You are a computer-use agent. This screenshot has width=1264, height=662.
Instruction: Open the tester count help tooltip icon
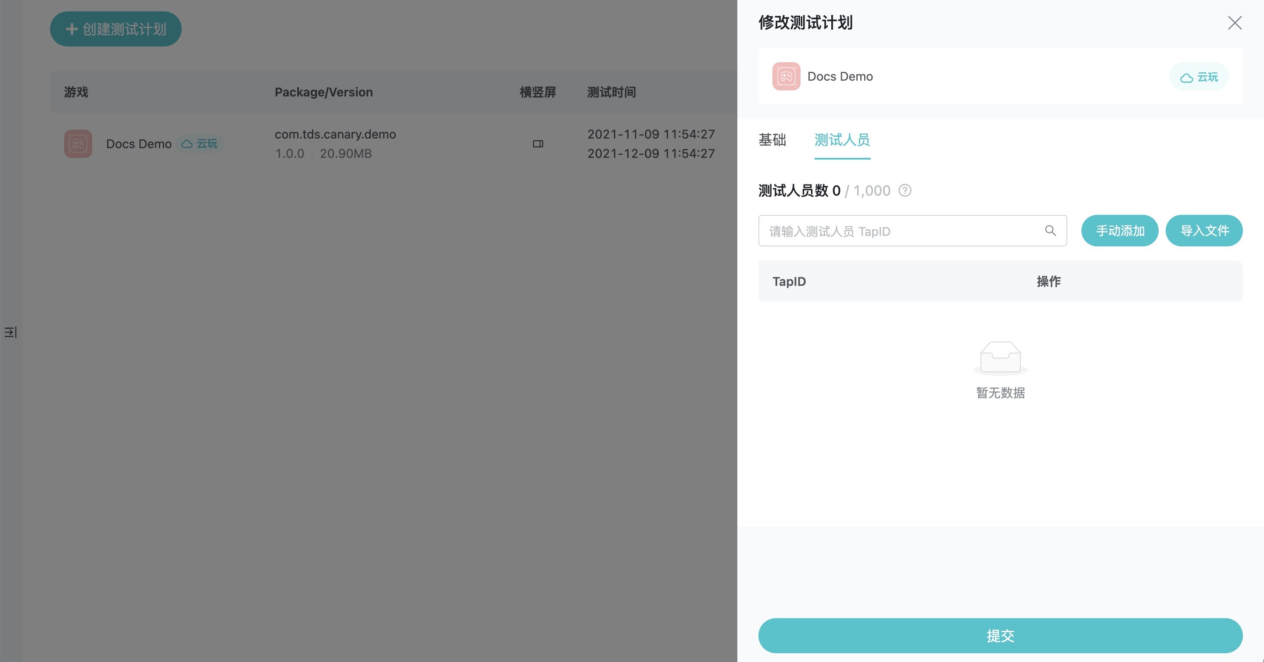pos(905,191)
